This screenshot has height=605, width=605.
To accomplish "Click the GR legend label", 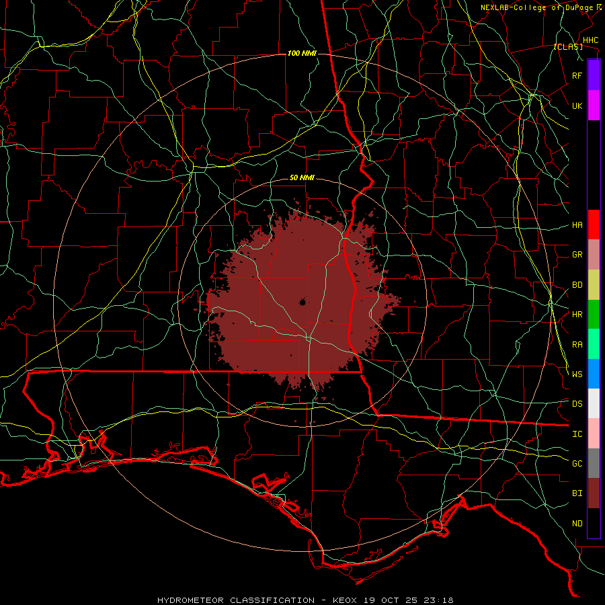I will pos(577,255).
